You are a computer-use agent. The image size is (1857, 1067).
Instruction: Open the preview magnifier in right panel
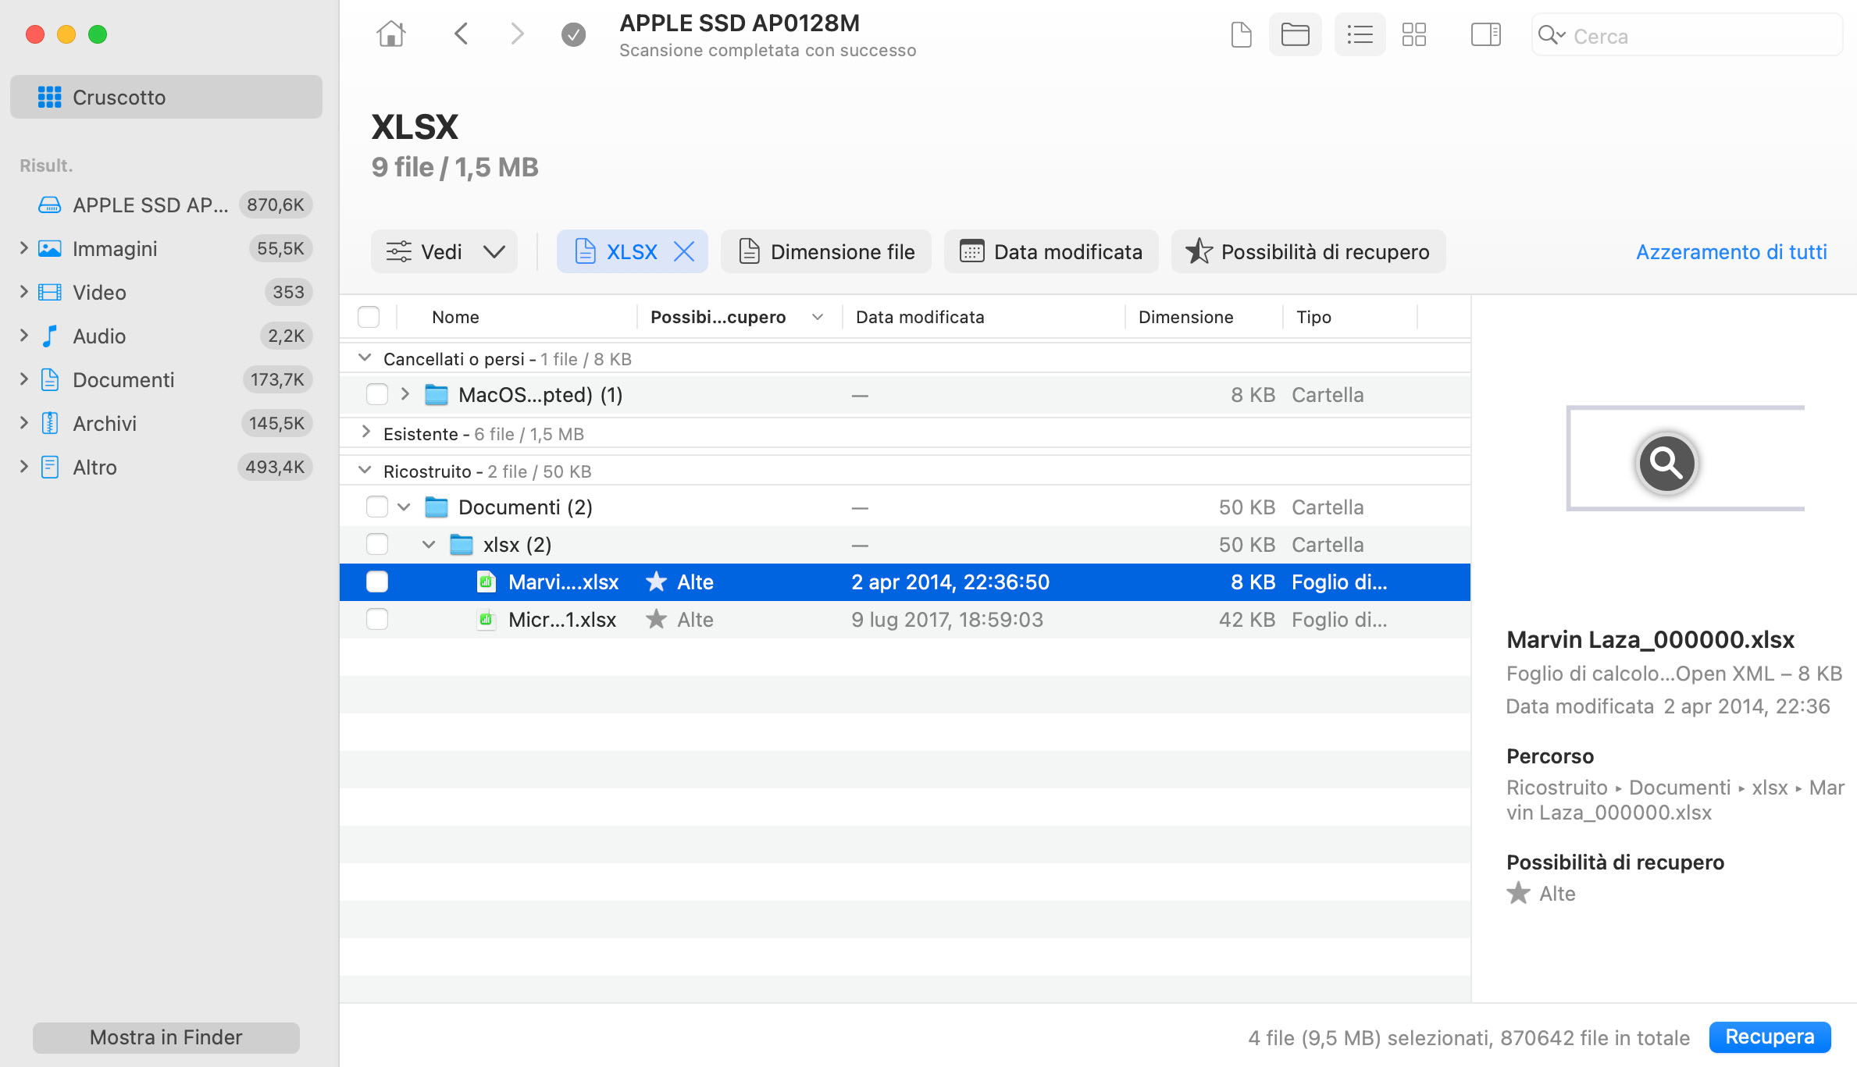click(x=1666, y=463)
